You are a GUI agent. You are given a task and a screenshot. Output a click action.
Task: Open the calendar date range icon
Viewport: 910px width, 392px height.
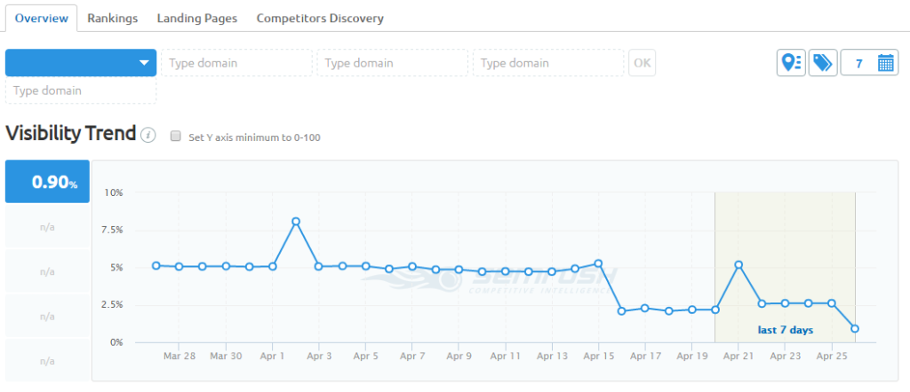pyautogui.click(x=885, y=63)
